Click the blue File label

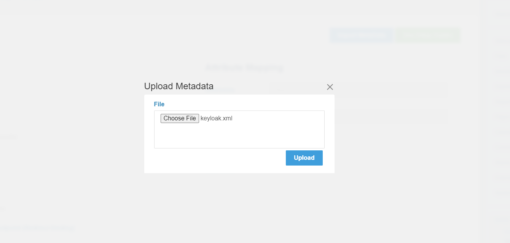pyautogui.click(x=159, y=104)
